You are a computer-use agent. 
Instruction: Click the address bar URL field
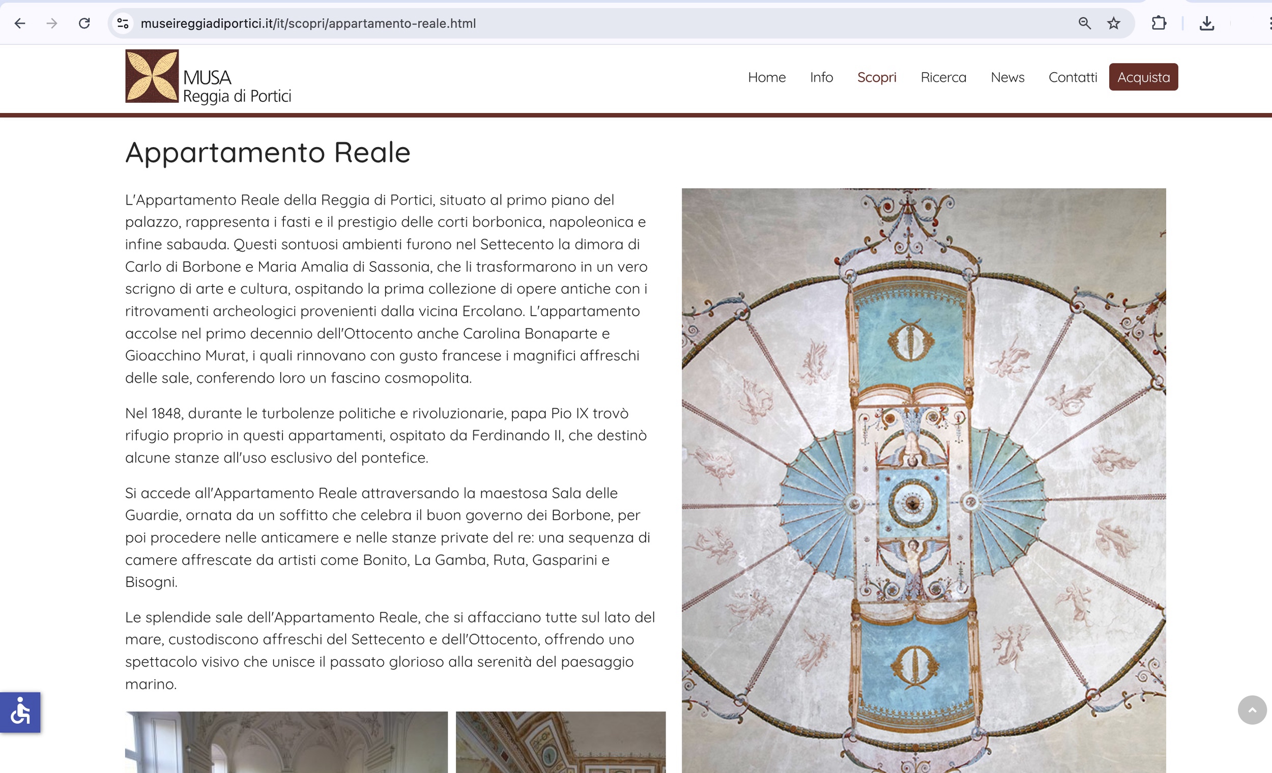pyautogui.click(x=568, y=23)
